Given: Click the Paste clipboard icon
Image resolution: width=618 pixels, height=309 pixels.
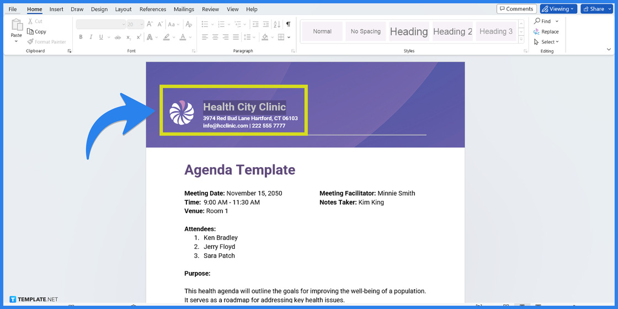Looking at the screenshot, I should 17,25.
